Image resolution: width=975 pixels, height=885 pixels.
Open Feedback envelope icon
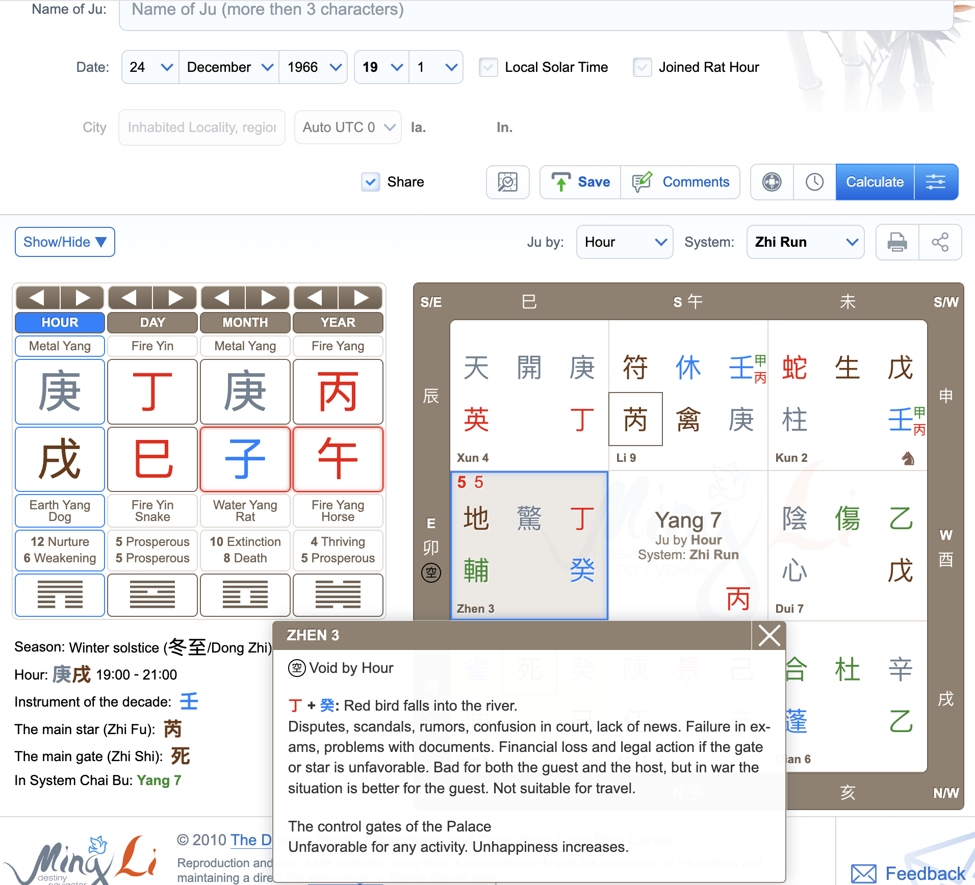864,874
